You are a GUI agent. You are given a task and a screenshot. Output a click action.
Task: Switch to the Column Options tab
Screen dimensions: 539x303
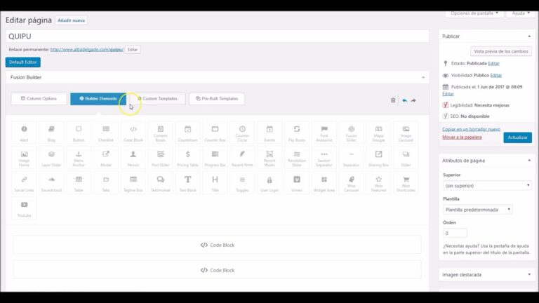pos(39,99)
